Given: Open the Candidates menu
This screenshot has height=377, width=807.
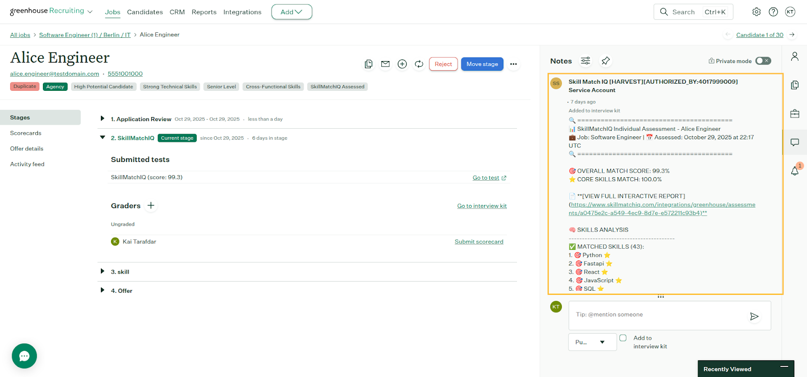Looking at the screenshot, I should 145,12.
